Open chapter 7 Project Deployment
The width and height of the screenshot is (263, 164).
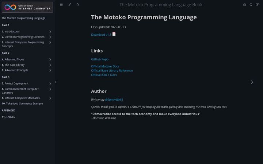[x=15, y=83]
